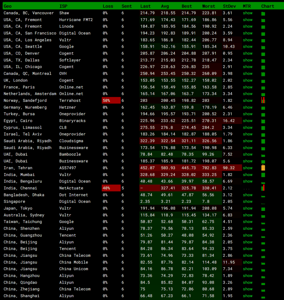284x300 pixels.
Task: Click the 40% loss cell for India, Chennai
Action: [111, 188]
